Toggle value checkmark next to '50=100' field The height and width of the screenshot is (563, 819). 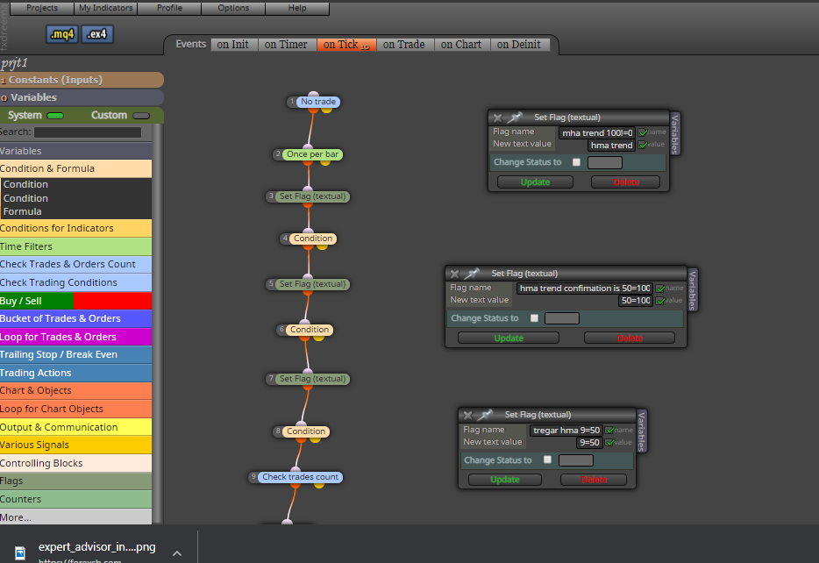pyautogui.click(x=661, y=301)
